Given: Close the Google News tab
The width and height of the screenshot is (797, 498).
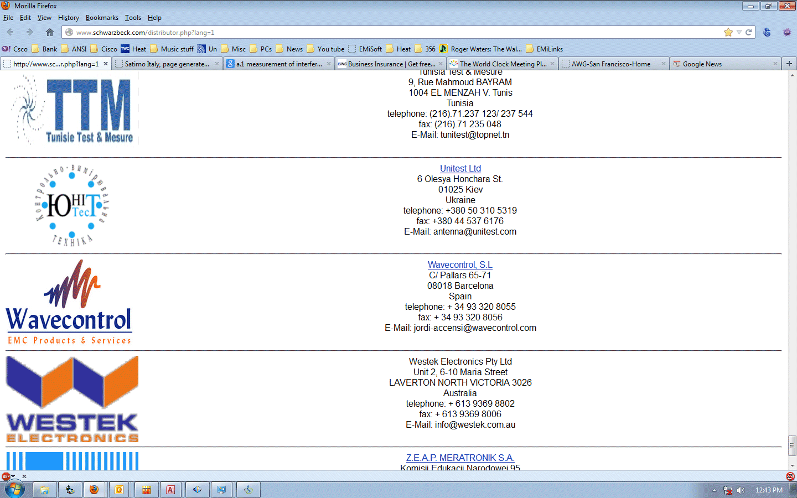Looking at the screenshot, I should pyautogui.click(x=775, y=64).
